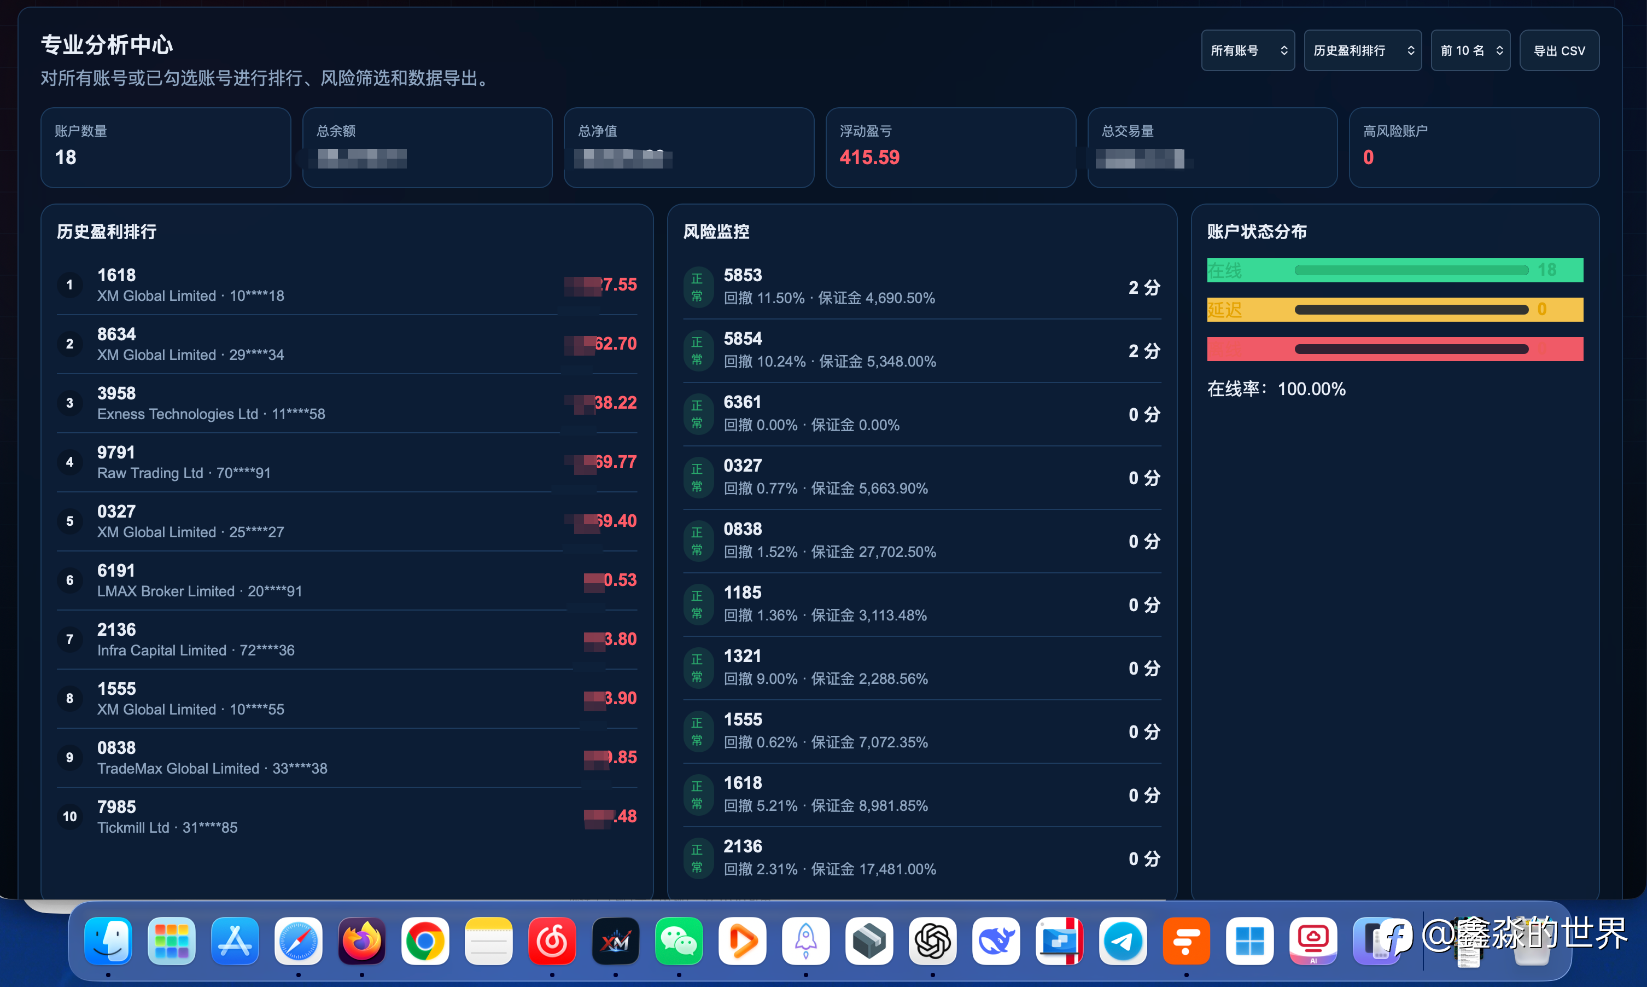
Task: Click the green 在线 status bar
Action: 1395,270
